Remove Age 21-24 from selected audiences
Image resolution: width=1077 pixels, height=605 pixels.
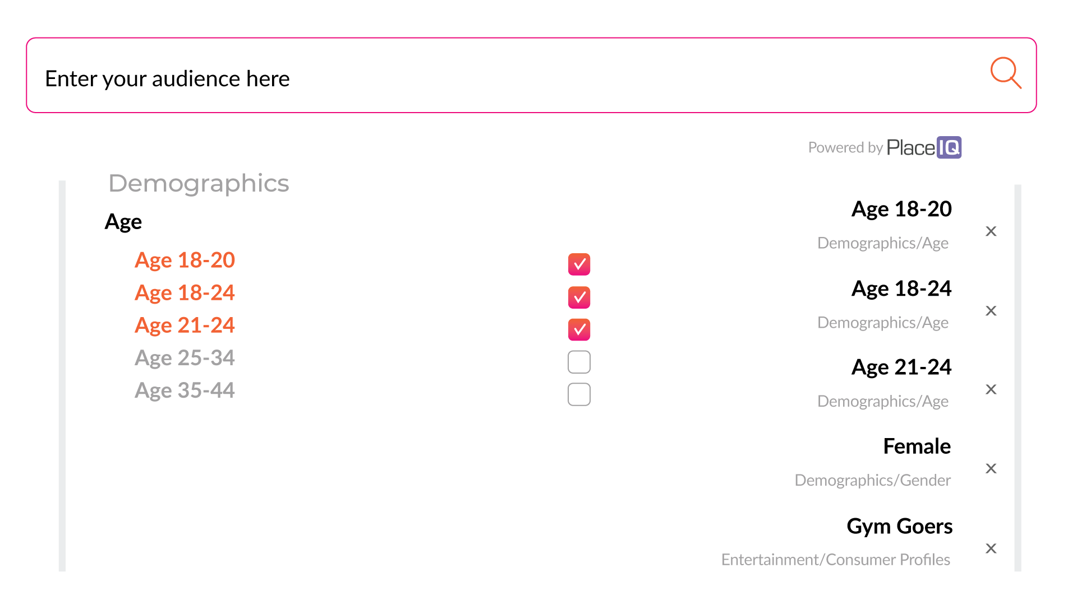point(991,389)
